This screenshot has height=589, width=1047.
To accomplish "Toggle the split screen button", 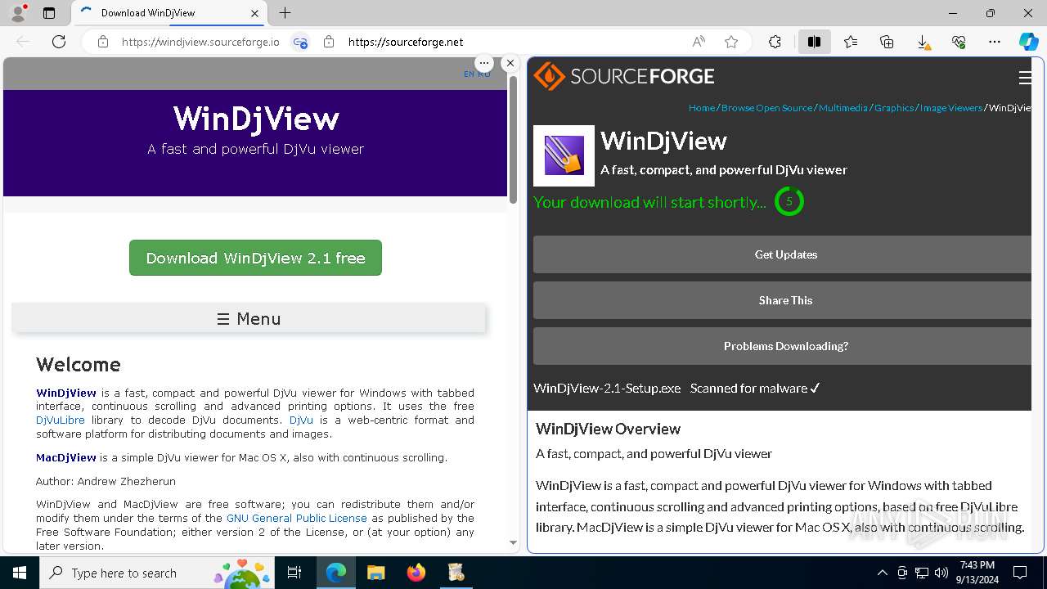I will point(814,42).
